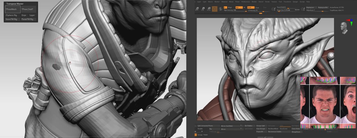Open the Material menu
The image size is (357, 138).
(225, 2)
